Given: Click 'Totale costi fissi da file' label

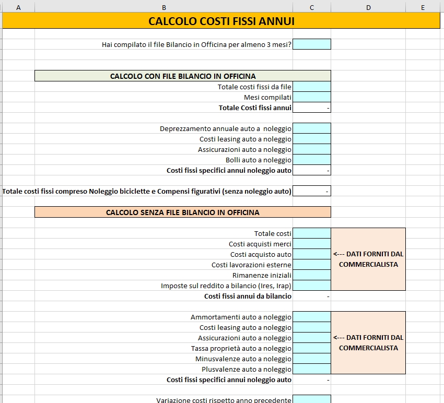Looking at the screenshot, I should pos(254,87).
